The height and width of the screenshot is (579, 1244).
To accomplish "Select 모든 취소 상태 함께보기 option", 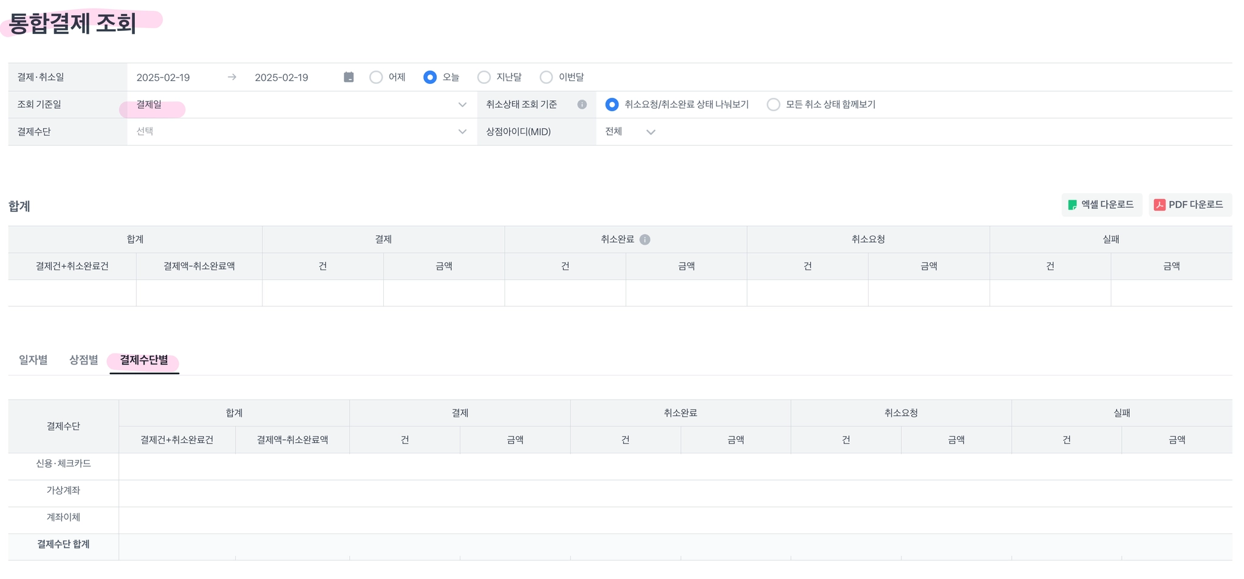I will (x=773, y=104).
